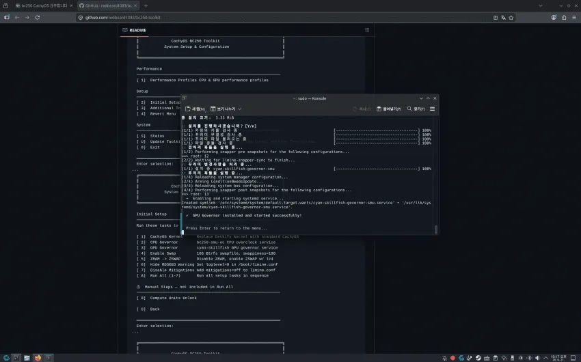581x362 pixels.
Task: Switch to Konsole in the taskbar
Action: tap(48, 357)
